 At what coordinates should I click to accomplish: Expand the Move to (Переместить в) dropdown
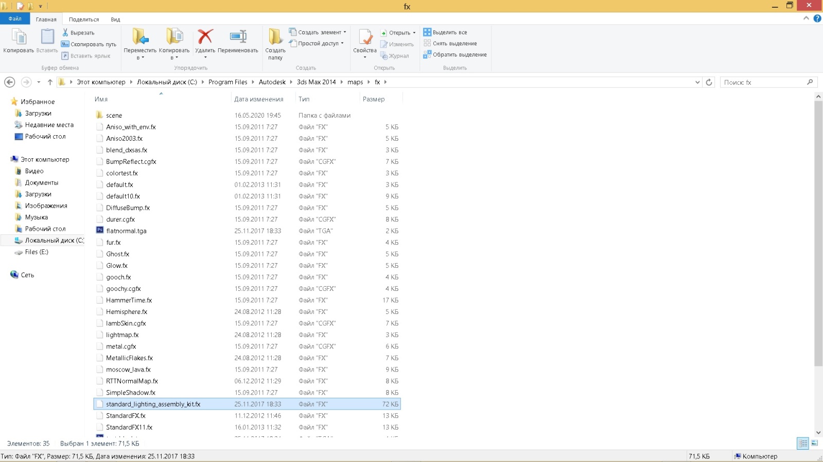point(140,58)
